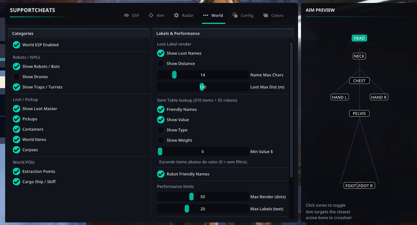417x225 pixels.
Task: Click the Loot Label render heading
Action: click(x=174, y=44)
